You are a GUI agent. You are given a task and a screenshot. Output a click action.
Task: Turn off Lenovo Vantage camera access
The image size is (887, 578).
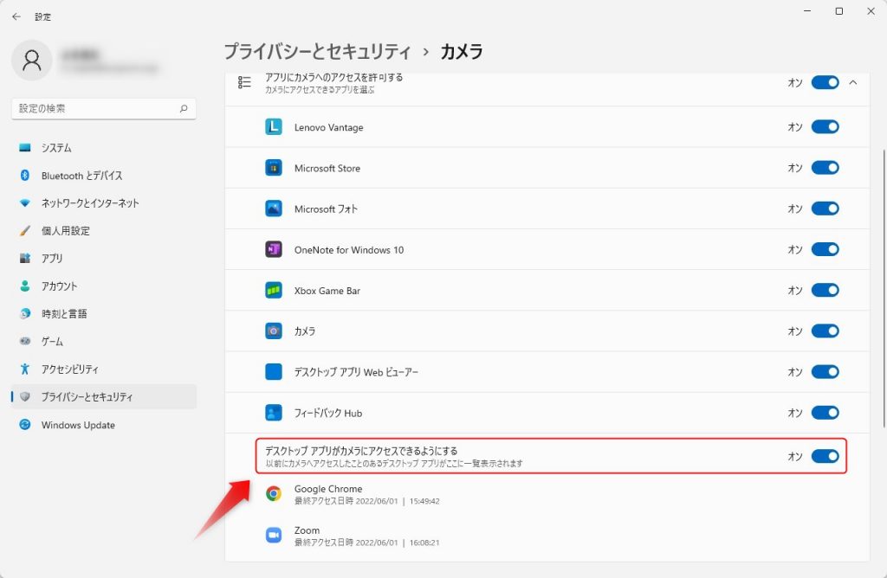click(825, 126)
